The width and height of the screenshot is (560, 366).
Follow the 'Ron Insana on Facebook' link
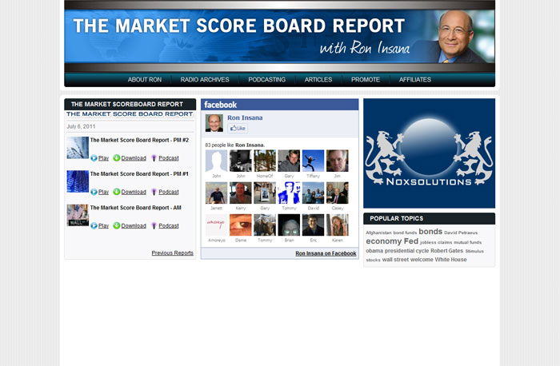326,253
